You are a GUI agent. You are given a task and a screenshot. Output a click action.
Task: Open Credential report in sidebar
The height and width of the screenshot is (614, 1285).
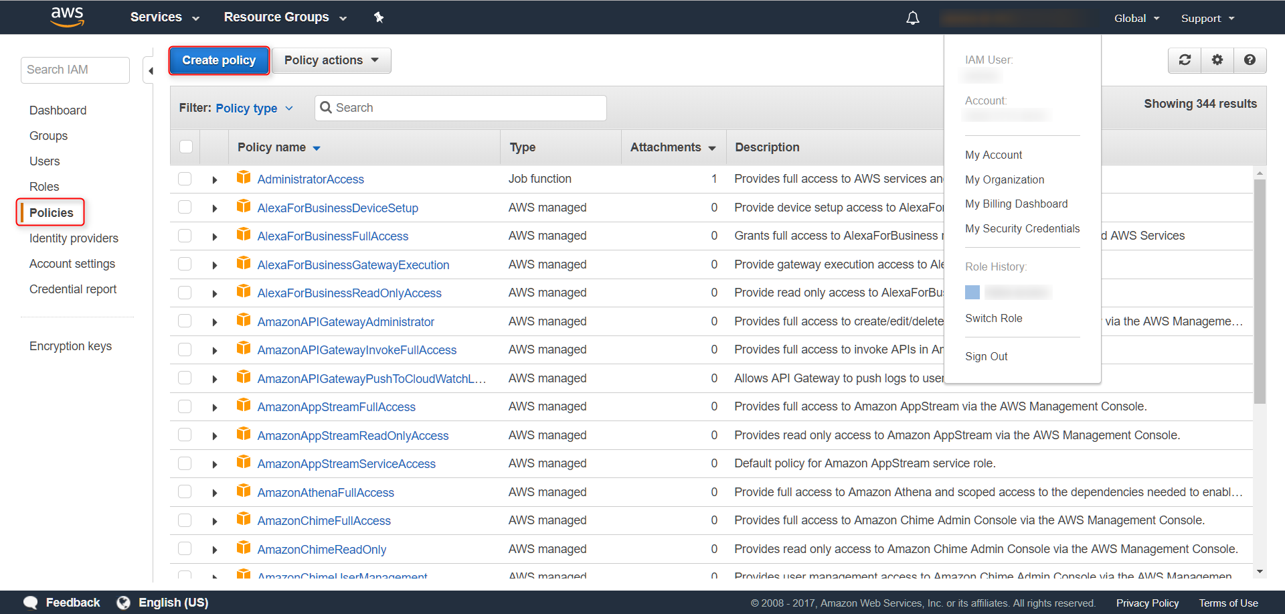(x=72, y=289)
